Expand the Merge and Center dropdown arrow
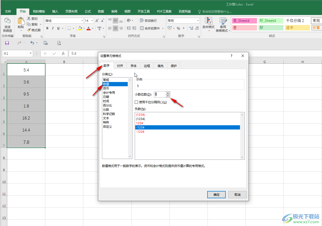Viewport: 322px width, 226px height. point(163,28)
